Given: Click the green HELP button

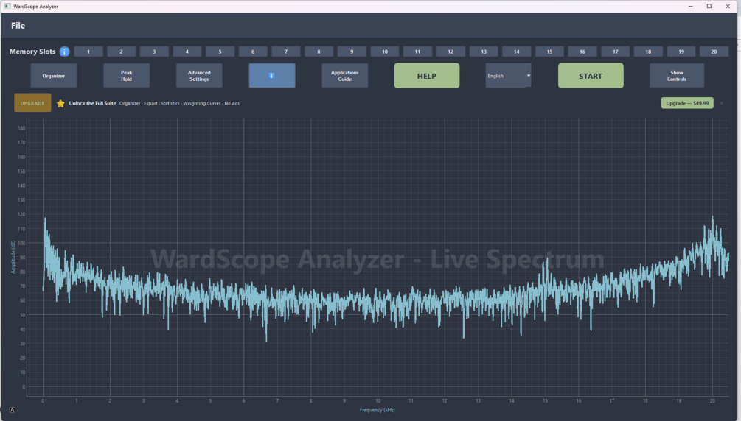Looking at the screenshot, I should [x=427, y=76].
